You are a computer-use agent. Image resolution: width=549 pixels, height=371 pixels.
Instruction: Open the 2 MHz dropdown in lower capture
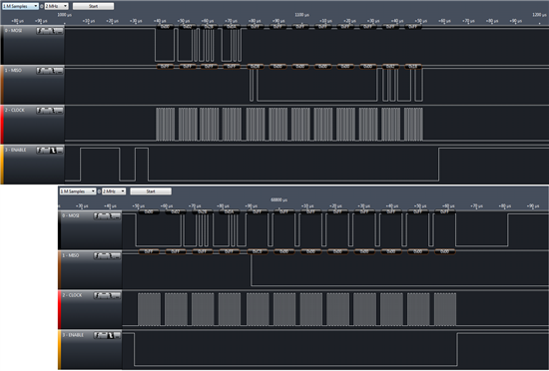[x=114, y=191]
